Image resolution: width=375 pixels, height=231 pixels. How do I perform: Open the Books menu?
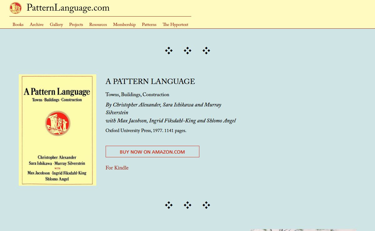pyautogui.click(x=18, y=25)
